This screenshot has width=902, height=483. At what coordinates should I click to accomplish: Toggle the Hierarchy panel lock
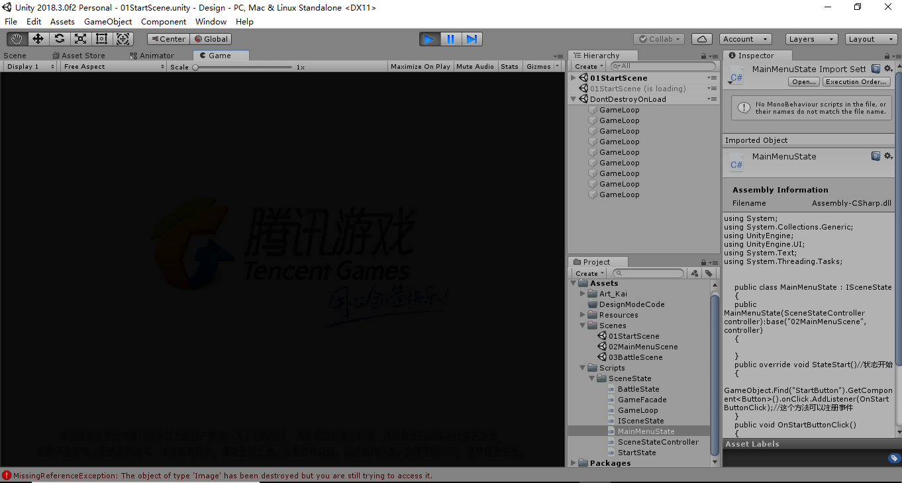tap(703, 56)
